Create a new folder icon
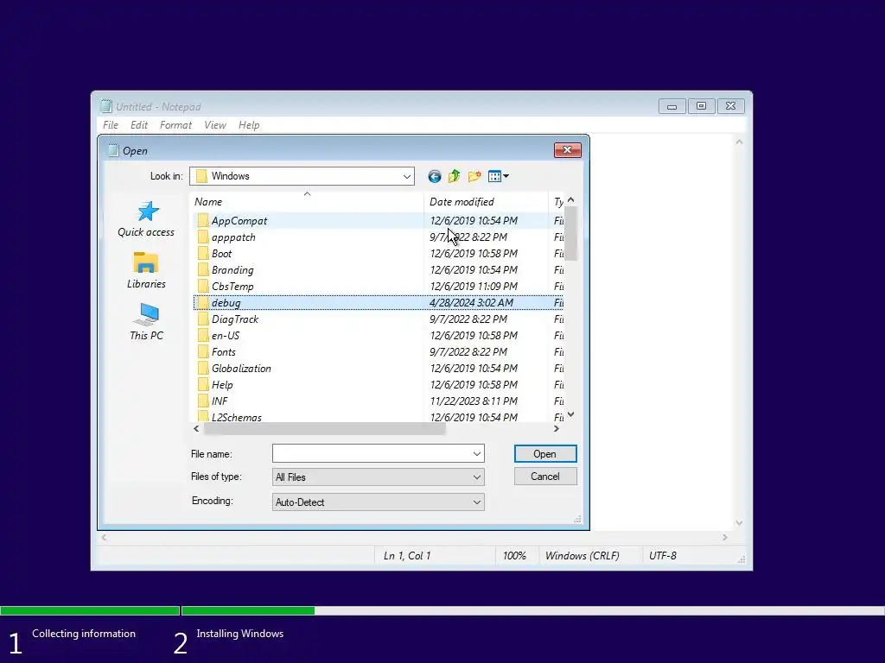 [x=474, y=176]
